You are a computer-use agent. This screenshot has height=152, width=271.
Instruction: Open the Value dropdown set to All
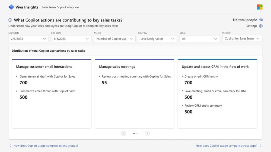pyautogui.click(x=199, y=39)
